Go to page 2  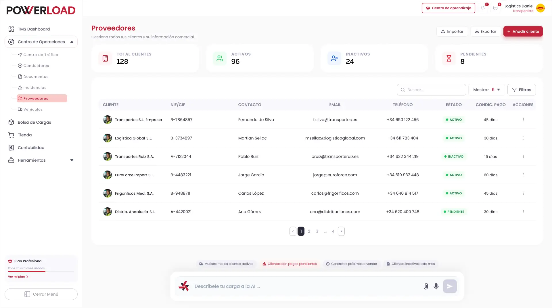(x=309, y=231)
